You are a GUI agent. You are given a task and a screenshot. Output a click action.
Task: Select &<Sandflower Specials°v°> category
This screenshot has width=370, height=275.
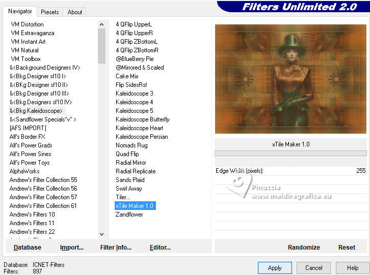pos(43,119)
